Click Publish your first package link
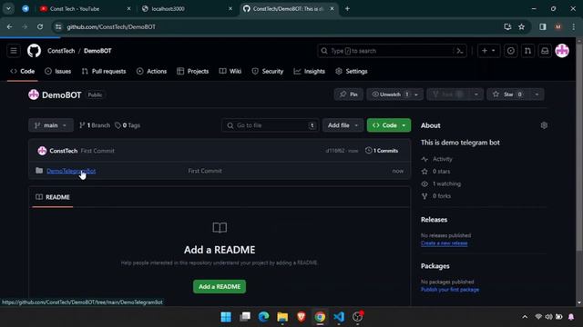The width and height of the screenshot is (583, 327). [450, 290]
